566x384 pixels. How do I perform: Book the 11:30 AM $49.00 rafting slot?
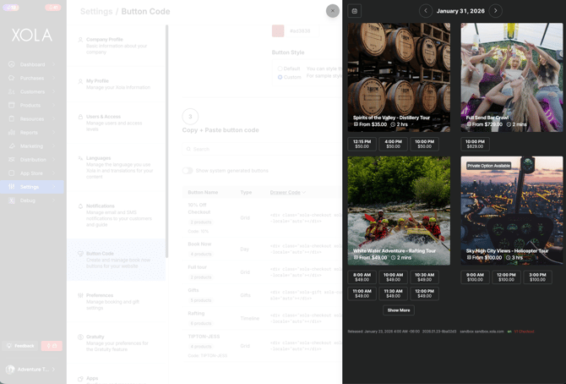point(394,293)
